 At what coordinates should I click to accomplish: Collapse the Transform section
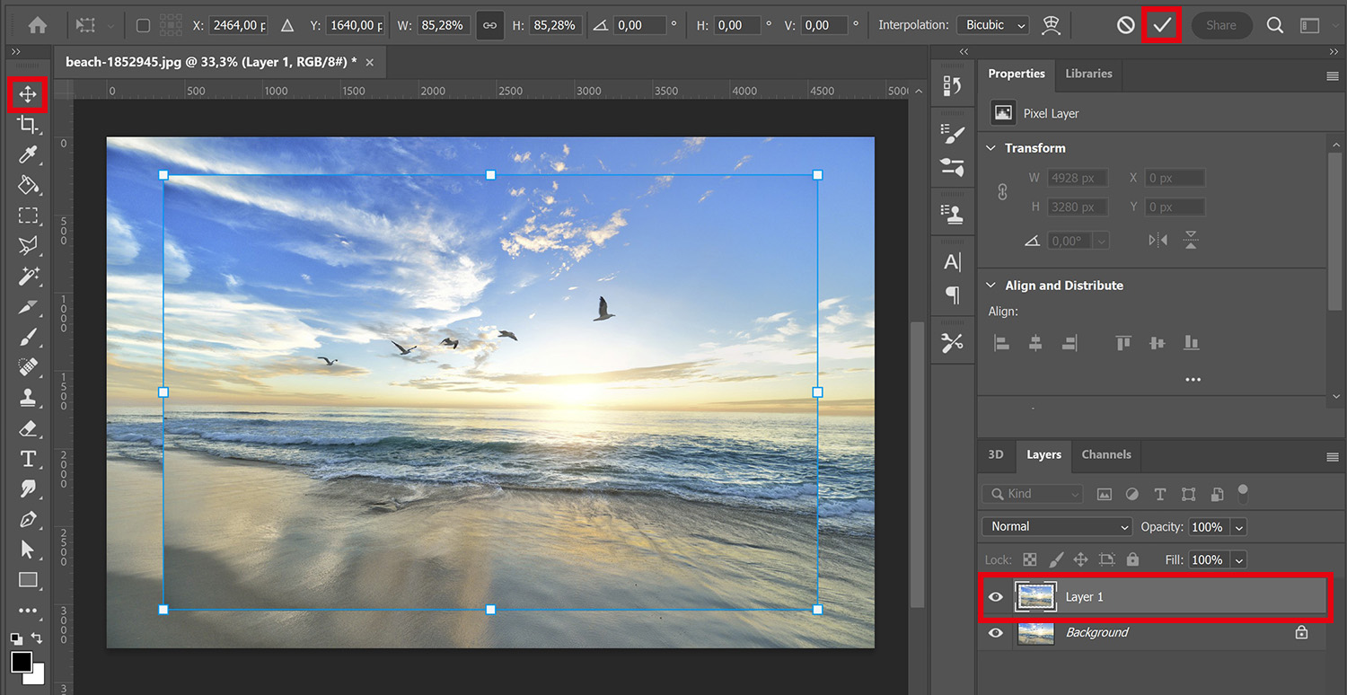pyautogui.click(x=990, y=147)
